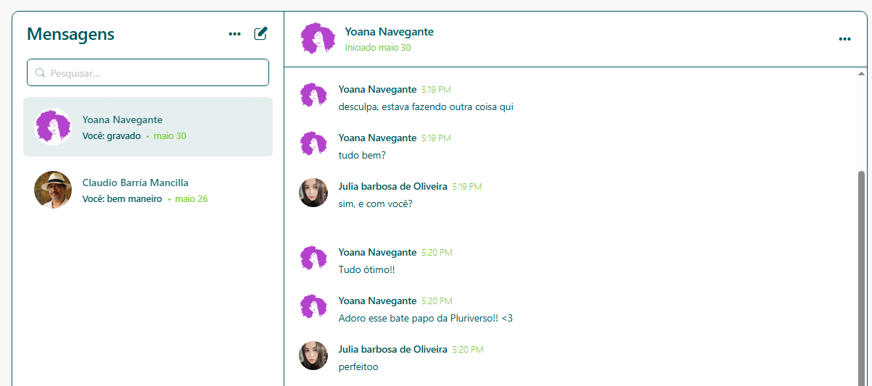Click Claudio Barría Mancilla's profile photo
The height and width of the screenshot is (386, 872).
[53, 190]
